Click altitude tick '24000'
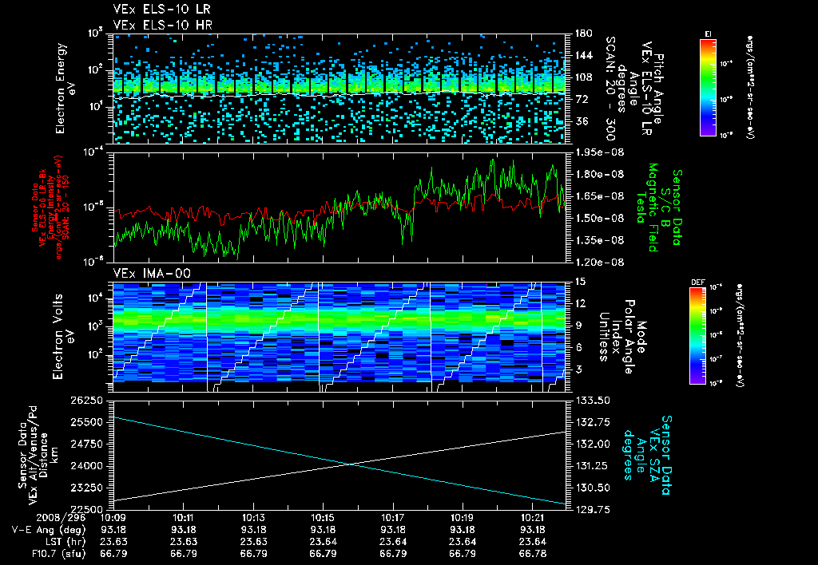The height and width of the screenshot is (565, 818). 86,466
